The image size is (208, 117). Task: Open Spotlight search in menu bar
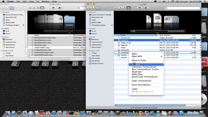coord(205,1)
